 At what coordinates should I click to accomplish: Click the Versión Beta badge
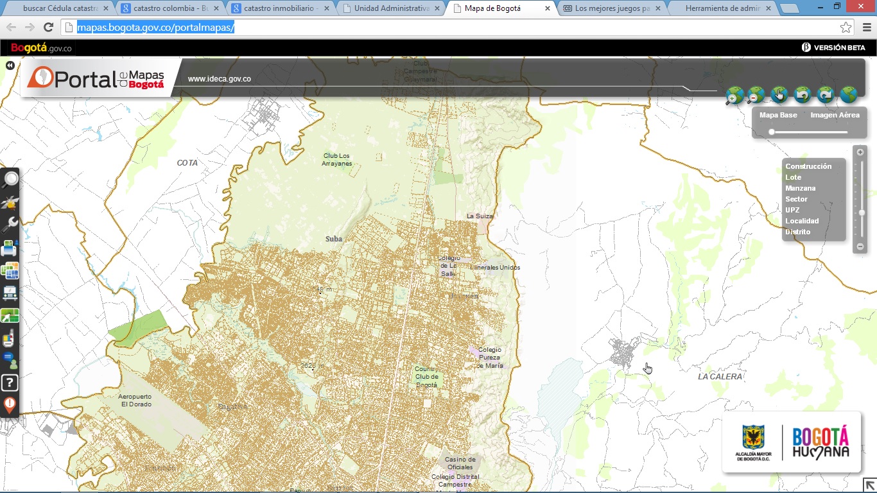tap(833, 48)
